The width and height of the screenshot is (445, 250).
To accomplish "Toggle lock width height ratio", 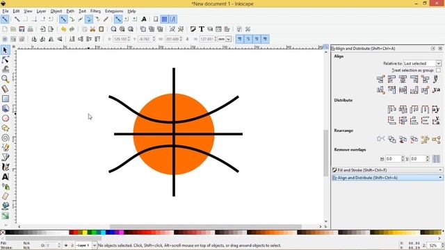I will pyautogui.click(x=187, y=39).
